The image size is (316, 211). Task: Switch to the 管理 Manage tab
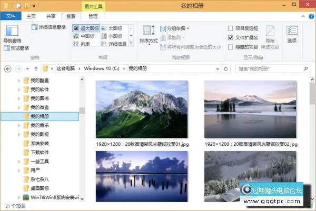click(93, 16)
